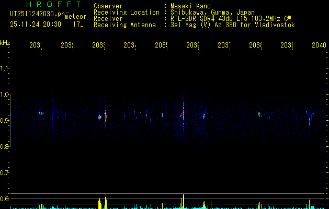Select the UT2511242030 filename label
The height and width of the screenshot is (209, 329).
[x=38, y=14]
